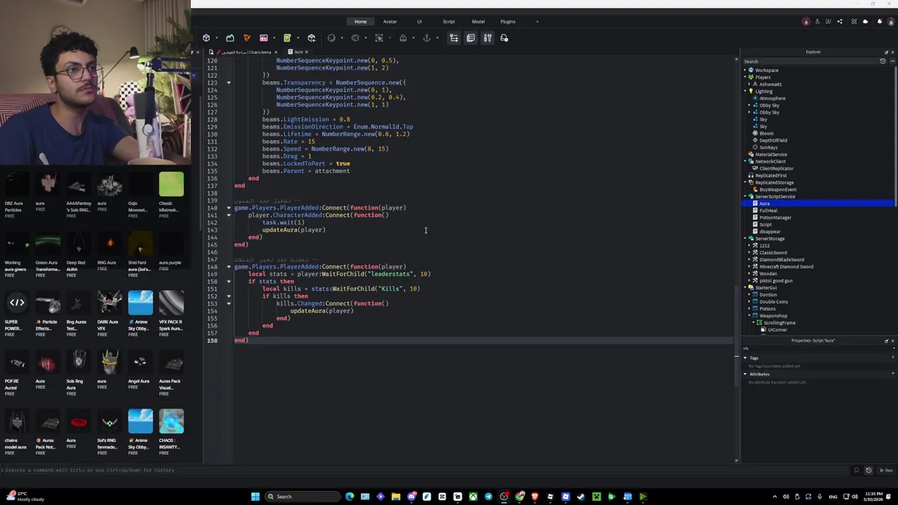Select FullHeal script in Explorer
Viewport: 898px width, 505px height.
point(768,210)
